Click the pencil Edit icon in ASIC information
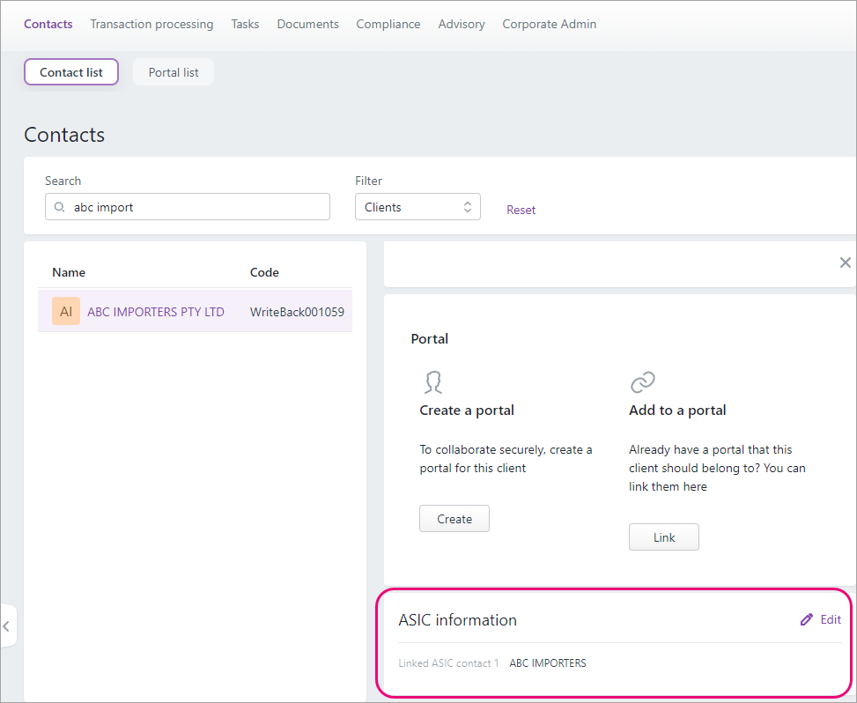Image resolution: width=857 pixels, height=703 pixels. pos(807,620)
